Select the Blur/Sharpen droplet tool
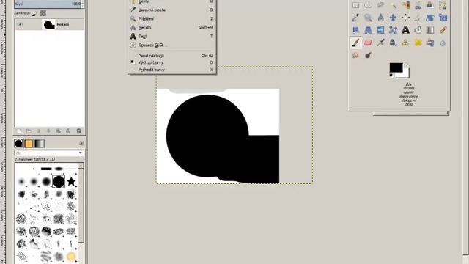 click(443, 43)
